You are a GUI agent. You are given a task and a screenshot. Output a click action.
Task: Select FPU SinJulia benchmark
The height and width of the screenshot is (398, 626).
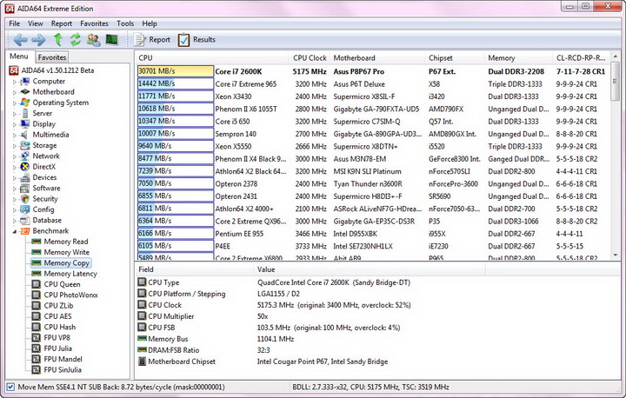pos(63,369)
